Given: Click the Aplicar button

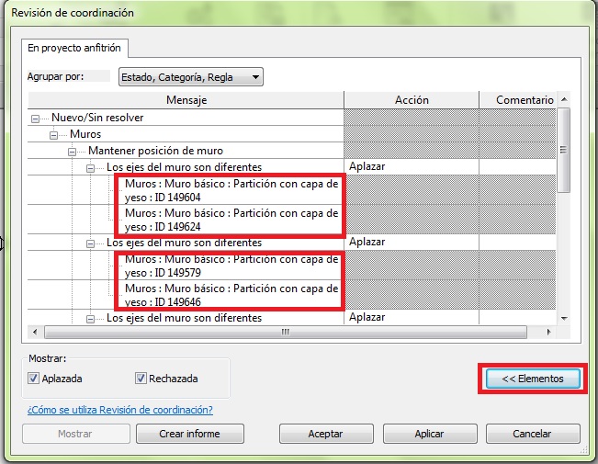Looking at the screenshot, I should click(429, 434).
